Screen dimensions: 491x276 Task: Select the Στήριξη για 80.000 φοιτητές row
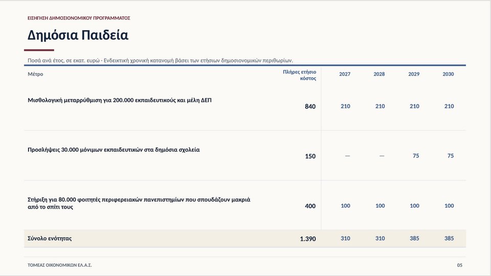click(245, 206)
